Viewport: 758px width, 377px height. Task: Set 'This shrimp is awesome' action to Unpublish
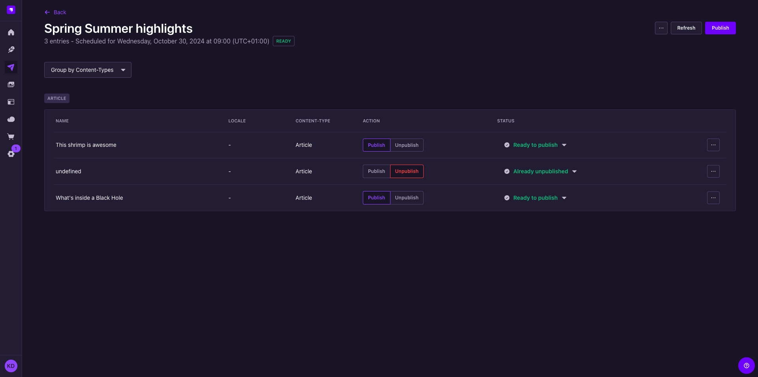pyautogui.click(x=407, y=145)
